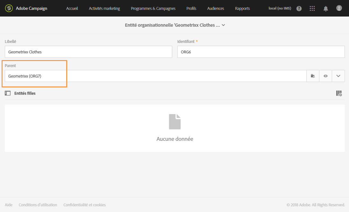Image resolution: width=349 pixels, height=212 pixels.
Task: Click the Parent field showing Geometrixx (ORG7)
Action: (156, 76)
